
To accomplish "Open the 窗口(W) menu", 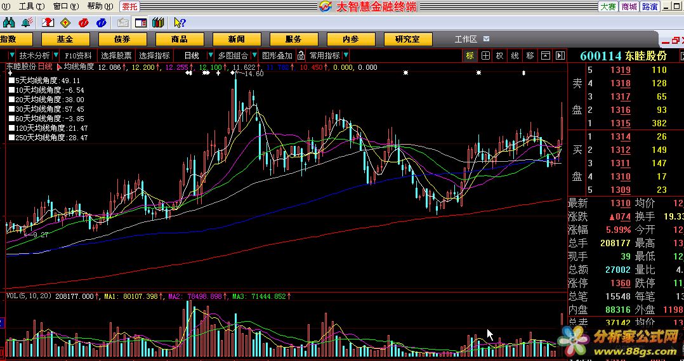I will coord(66,6).
